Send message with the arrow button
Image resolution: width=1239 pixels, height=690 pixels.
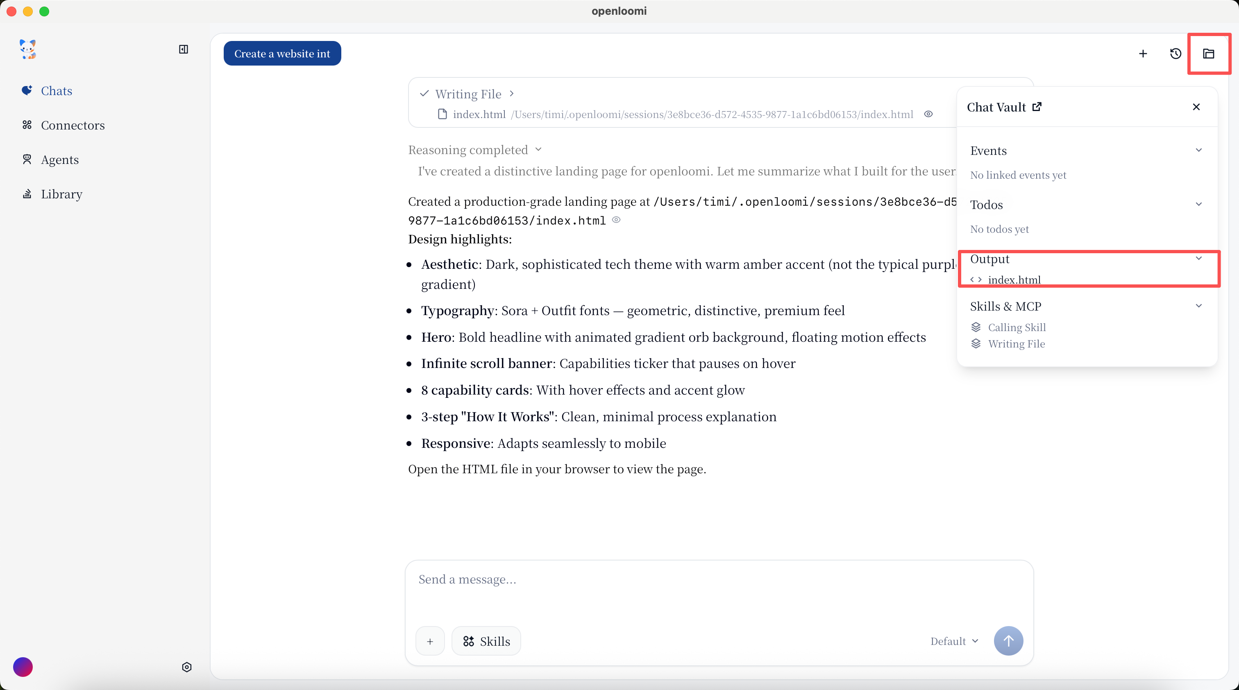coord(1008,641)
